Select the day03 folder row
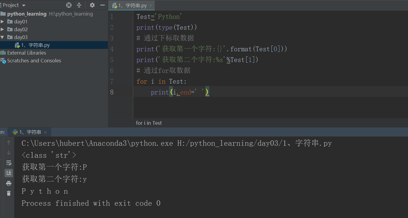 pos(54,37)
